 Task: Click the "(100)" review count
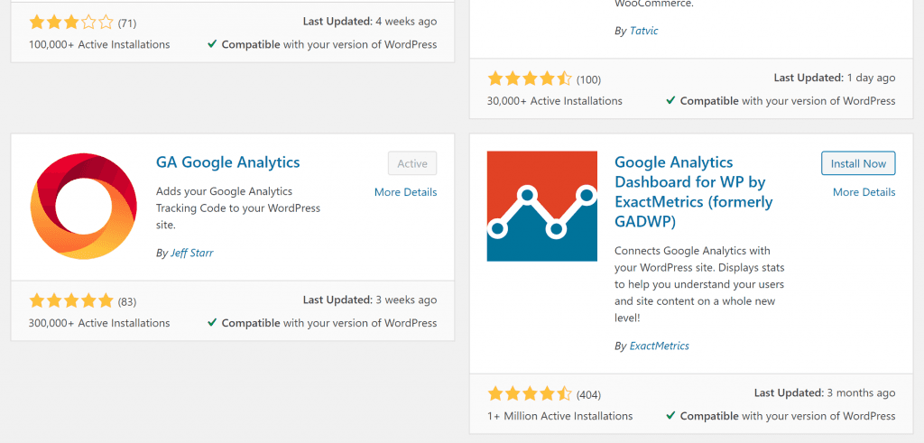coord(588,79)
